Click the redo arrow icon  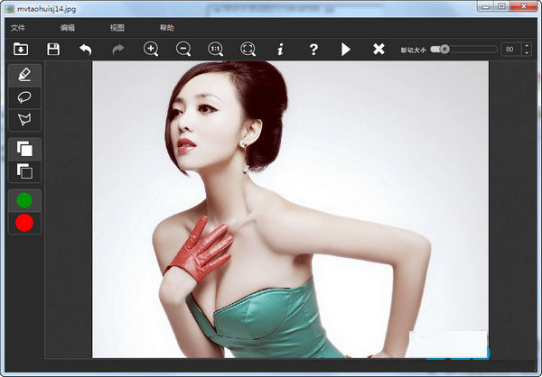click(117, 49)
